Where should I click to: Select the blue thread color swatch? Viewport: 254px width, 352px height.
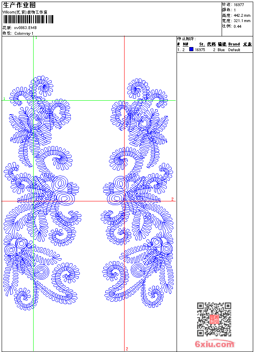(191, 50)
